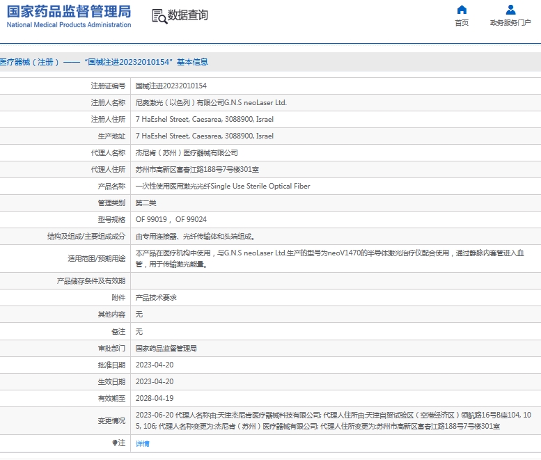
Task: Click the 变更情况 field label
Action: (111, 421)
